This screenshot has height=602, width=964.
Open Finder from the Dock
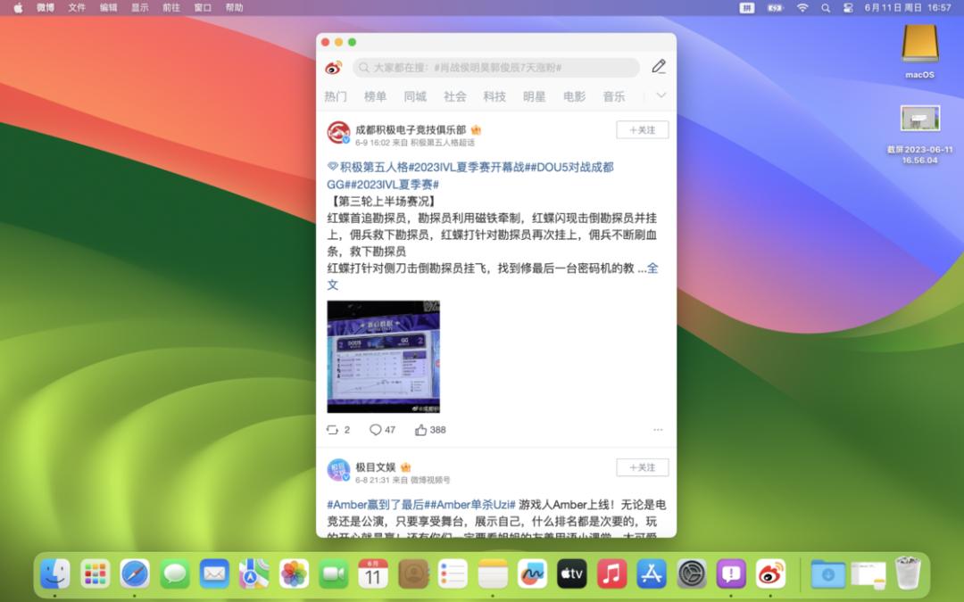[x=55, y=573]
